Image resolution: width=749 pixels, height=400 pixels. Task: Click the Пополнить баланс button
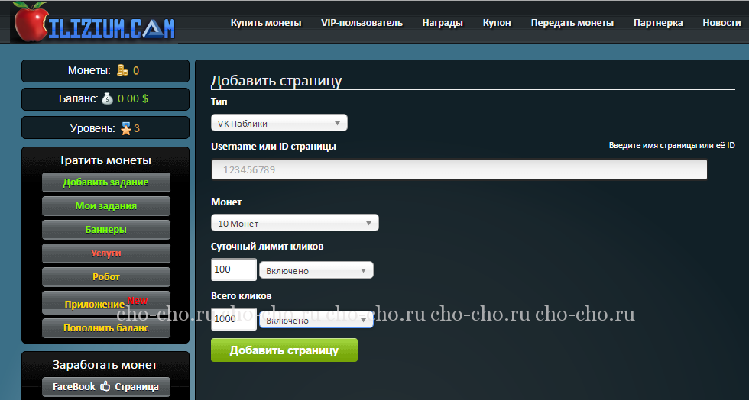pyautogui.click(x=106, y=328)
